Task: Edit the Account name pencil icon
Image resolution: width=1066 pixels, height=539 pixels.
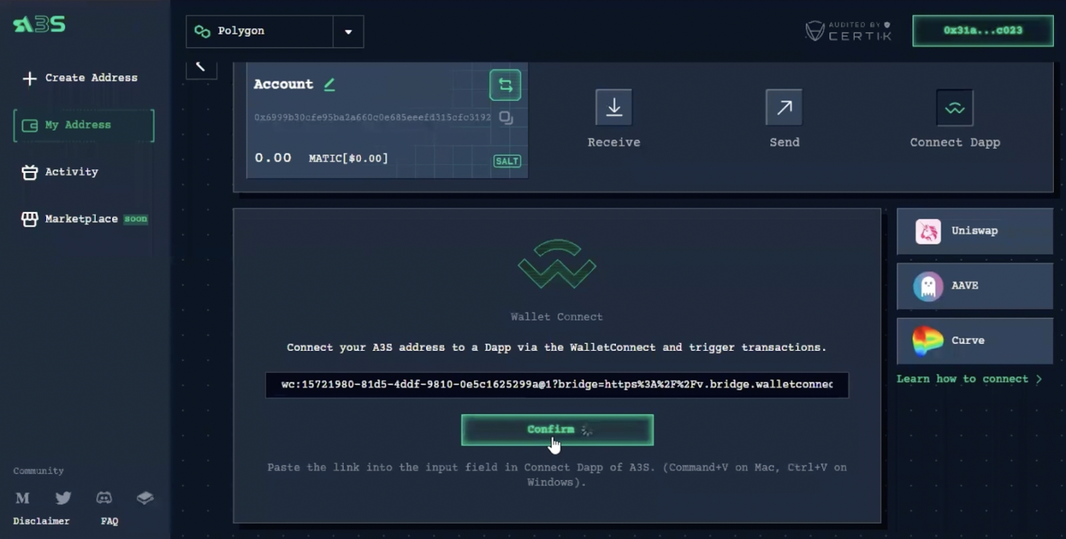Action: coord(329,85)
